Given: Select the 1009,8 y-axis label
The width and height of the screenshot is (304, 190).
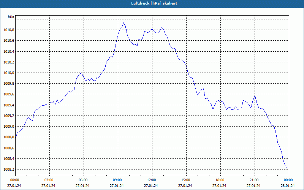Looking at the screenshot, I should point(8,84).
